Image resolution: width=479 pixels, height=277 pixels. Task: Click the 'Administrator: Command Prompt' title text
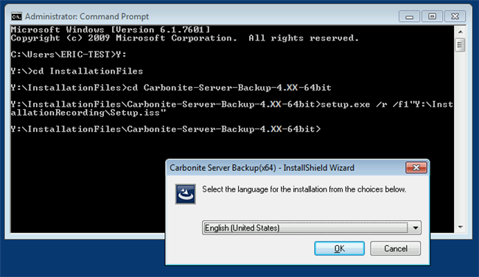[87, 16]
